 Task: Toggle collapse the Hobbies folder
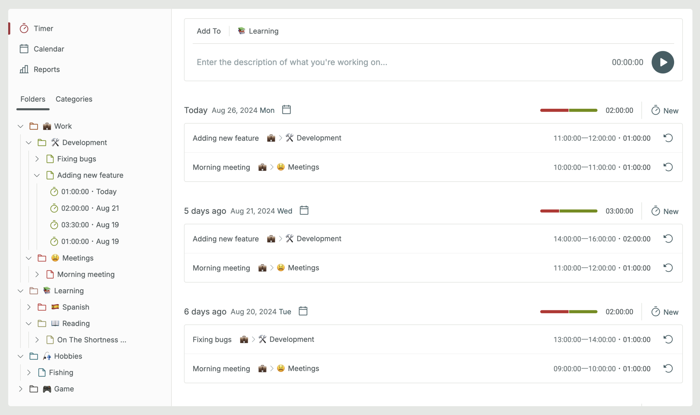(20, 356)
